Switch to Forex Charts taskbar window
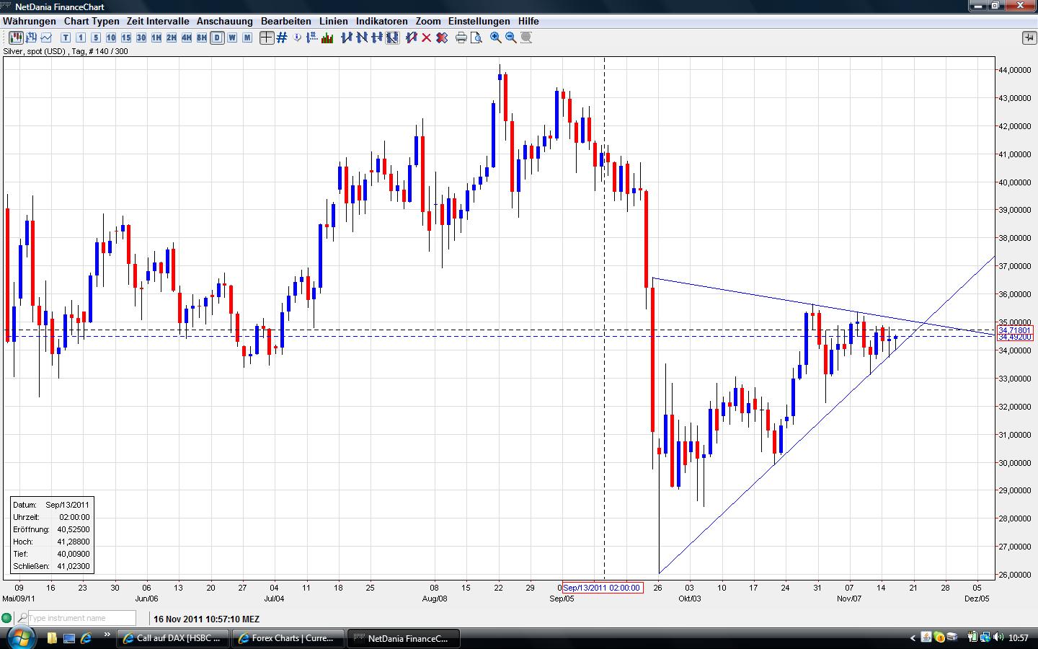 288,638
